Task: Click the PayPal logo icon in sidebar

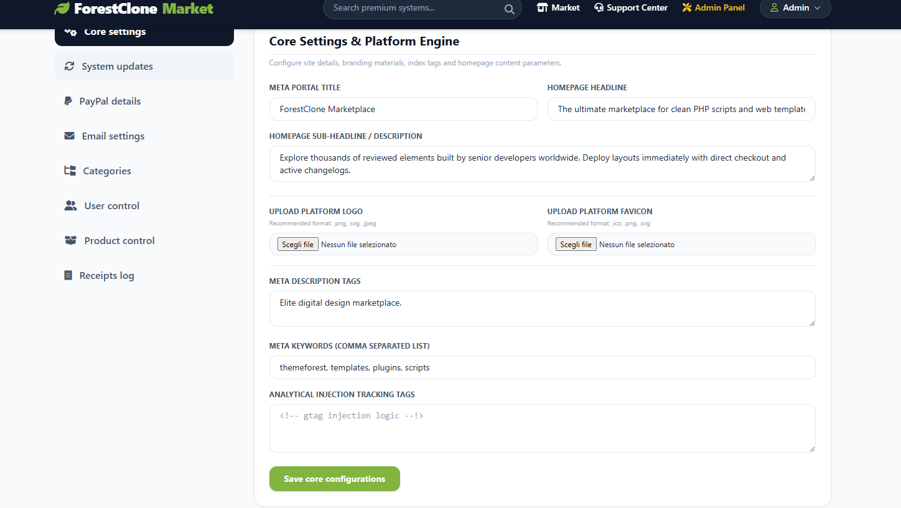Action: pos(68,101)
